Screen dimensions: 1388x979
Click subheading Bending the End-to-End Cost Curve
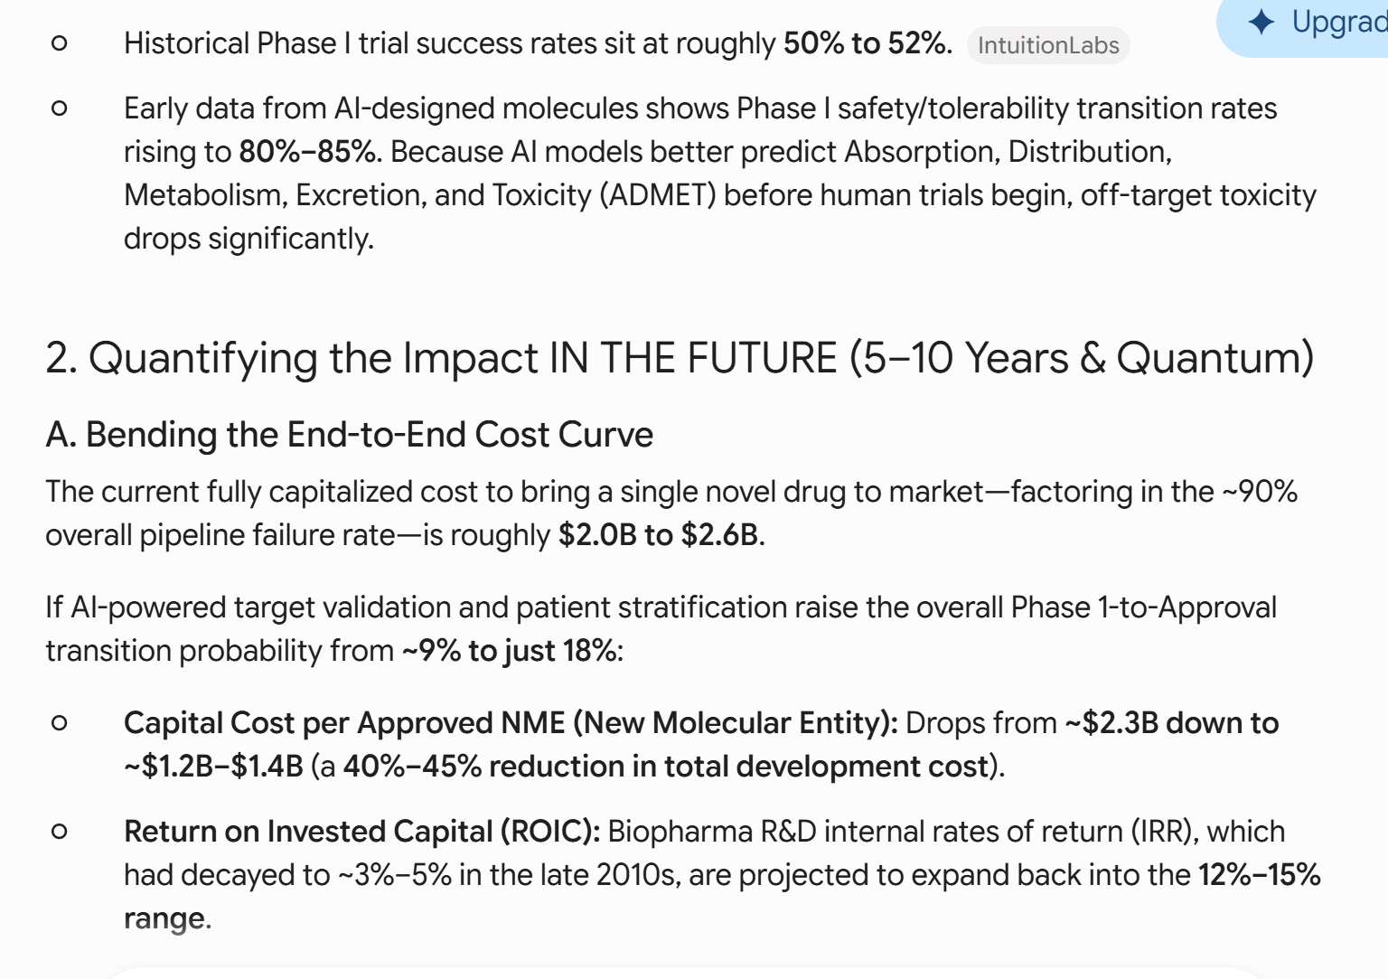[x=349, y=435]
